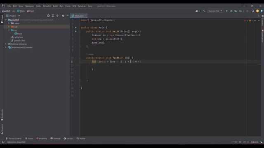
Task: Go to next highlighted error arrow
Action: click(x=259, y=21)
